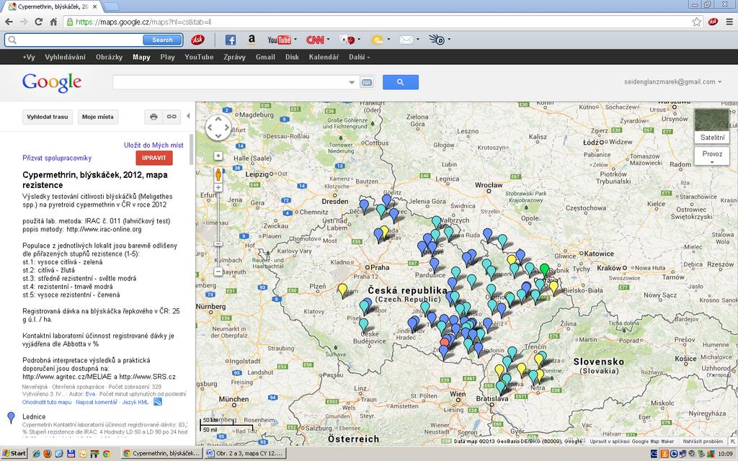Open the CNN toolbar shortcut
This screenshot has width=738, height=461.
coord(315,40)
